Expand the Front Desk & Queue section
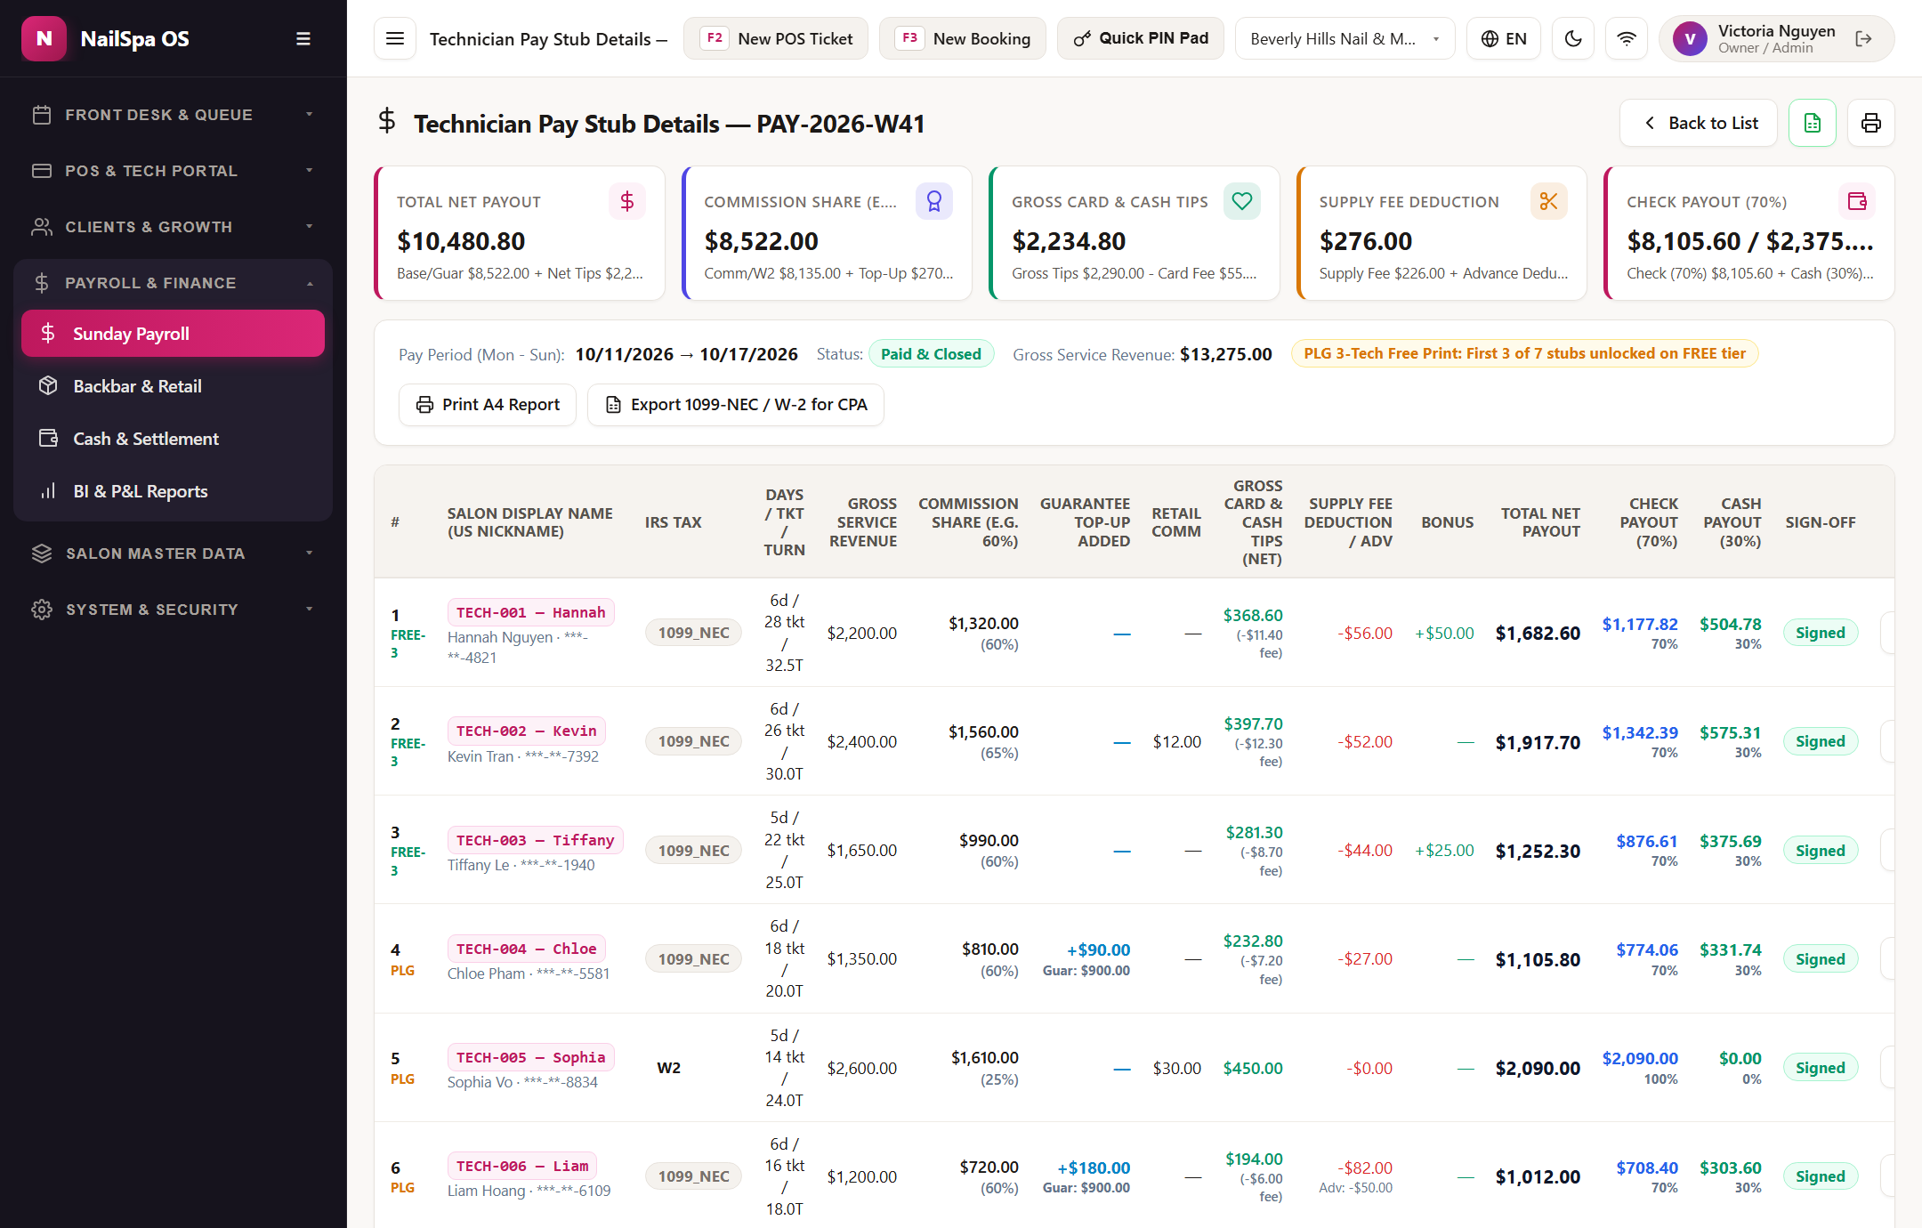 (174, 115)
